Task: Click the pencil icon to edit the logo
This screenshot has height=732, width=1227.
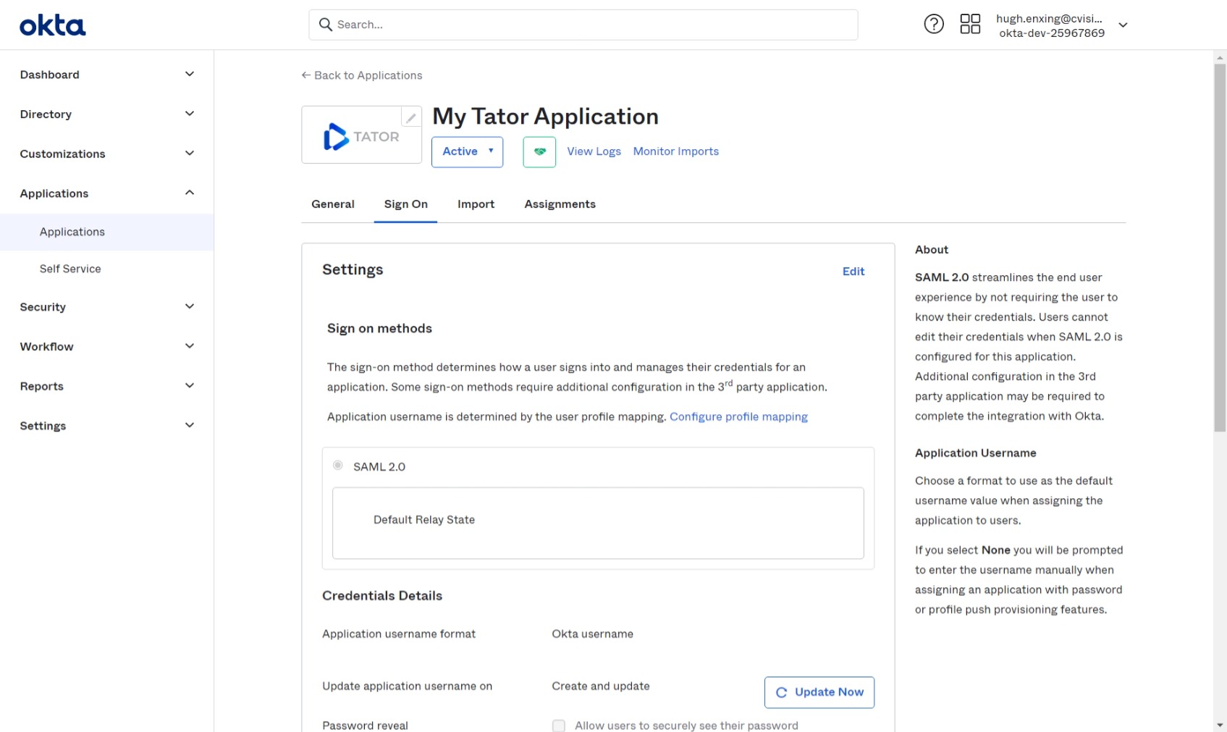Action: click(411, 117)
